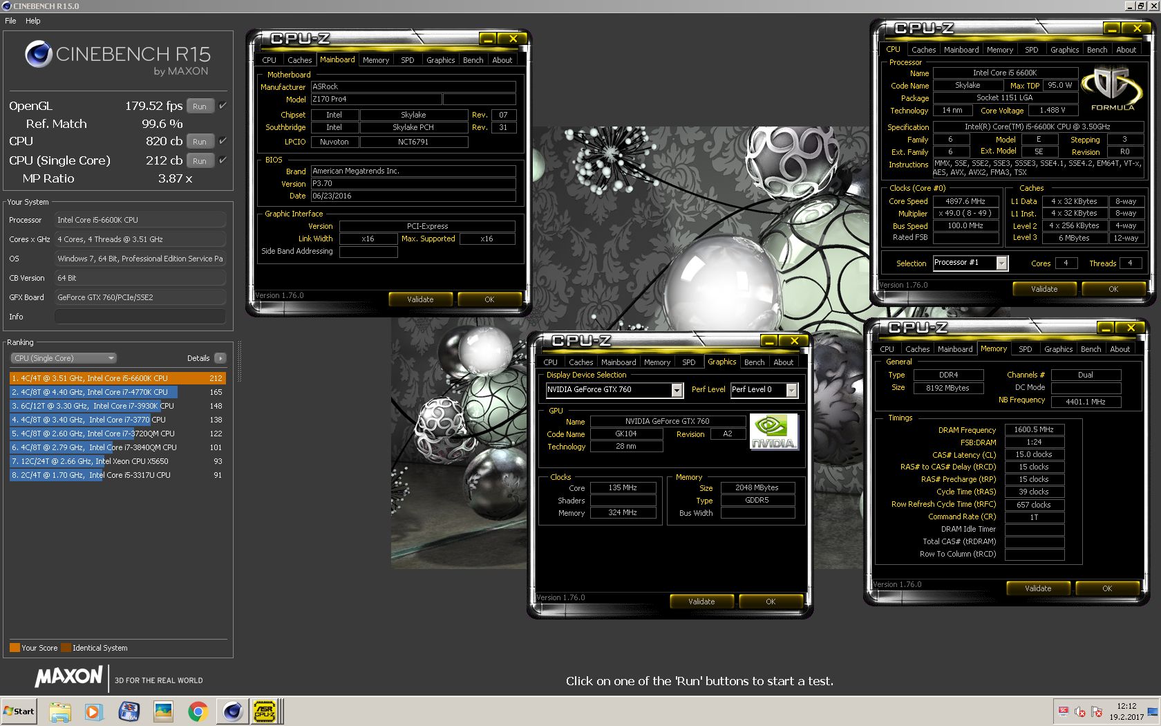Click Validate in Mainboard CPU-Z window

pos(420,299)
